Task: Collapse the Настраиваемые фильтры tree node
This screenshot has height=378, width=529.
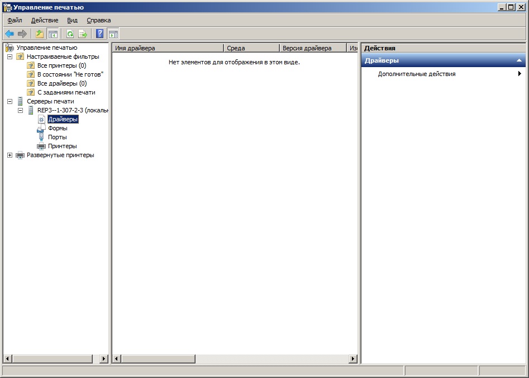Action: pos(10,56)
